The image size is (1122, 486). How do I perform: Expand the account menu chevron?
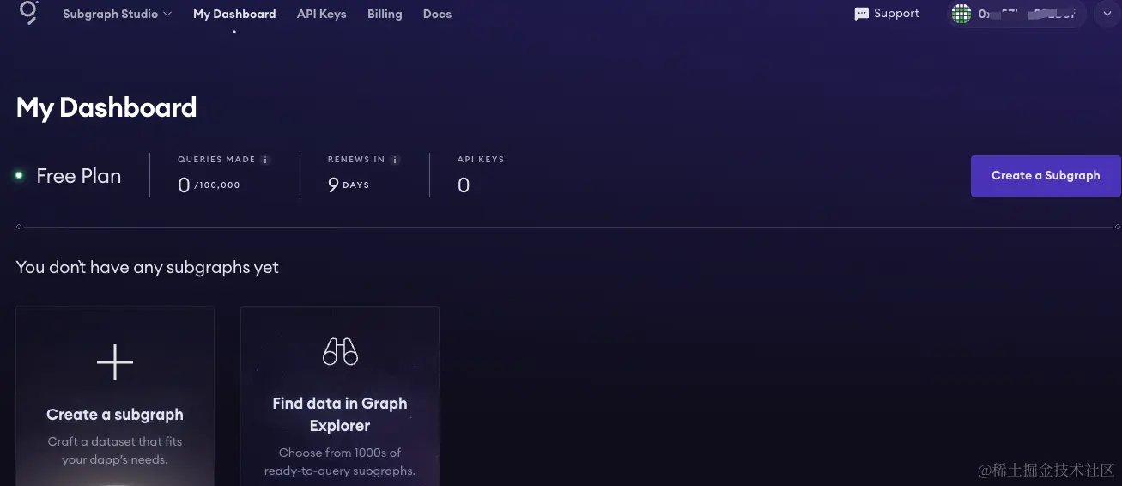1107,14
